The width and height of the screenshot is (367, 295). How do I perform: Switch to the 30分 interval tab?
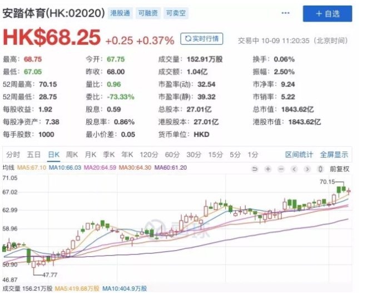pos(194,155)
